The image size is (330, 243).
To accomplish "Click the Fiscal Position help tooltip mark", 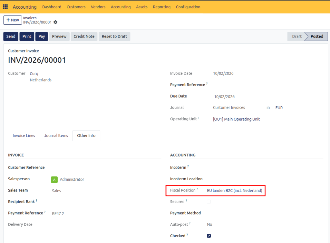I will pos(197,189).
